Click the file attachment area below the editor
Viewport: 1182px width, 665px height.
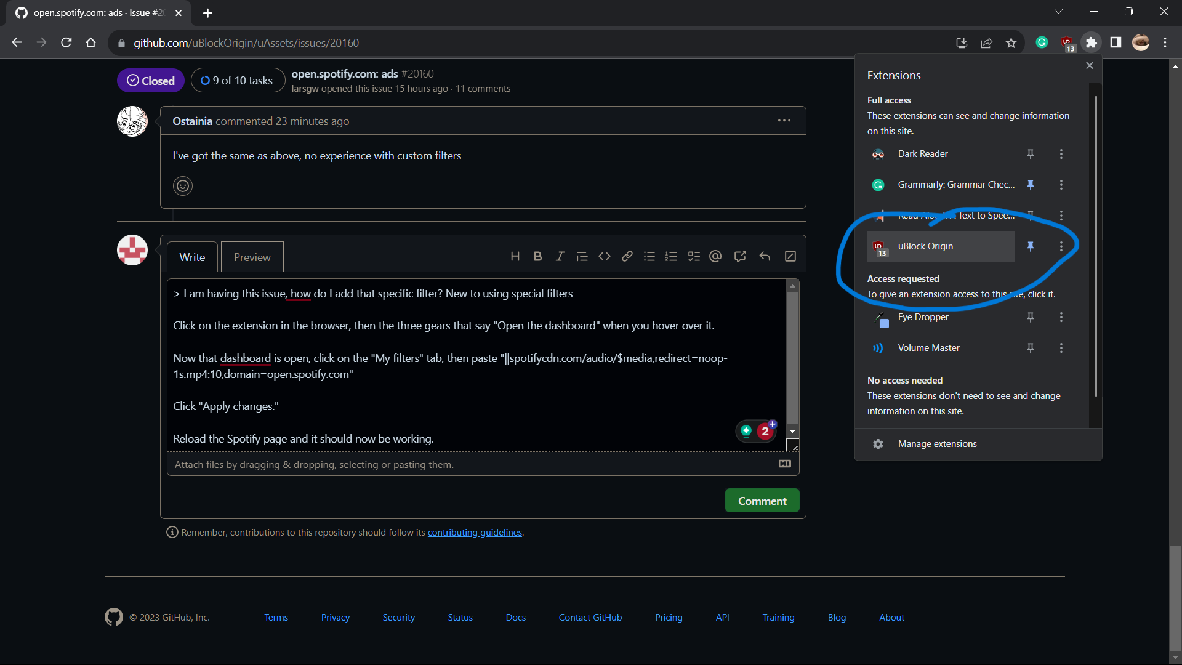314,464
